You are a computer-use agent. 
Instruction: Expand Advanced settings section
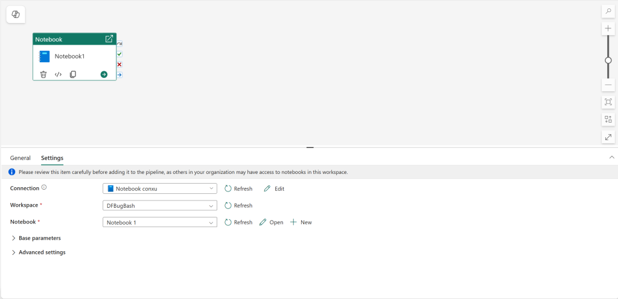click(x=38, y=252)
